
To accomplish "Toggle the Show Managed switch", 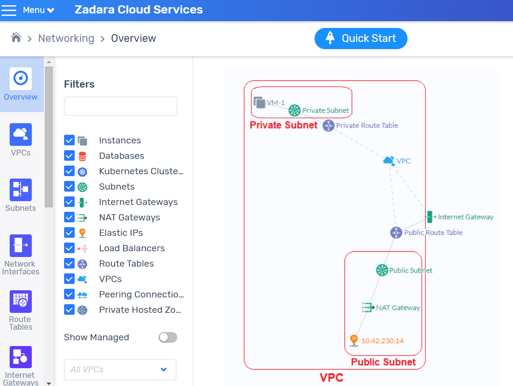I will [x=168, y=337].
